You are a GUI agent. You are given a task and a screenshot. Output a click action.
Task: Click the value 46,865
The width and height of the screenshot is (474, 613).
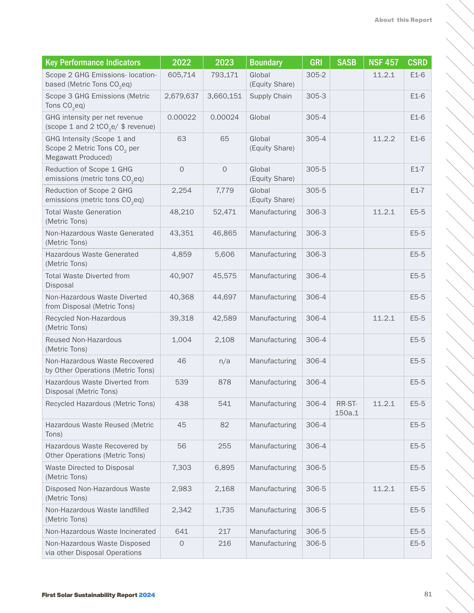[x=225, y=233]
